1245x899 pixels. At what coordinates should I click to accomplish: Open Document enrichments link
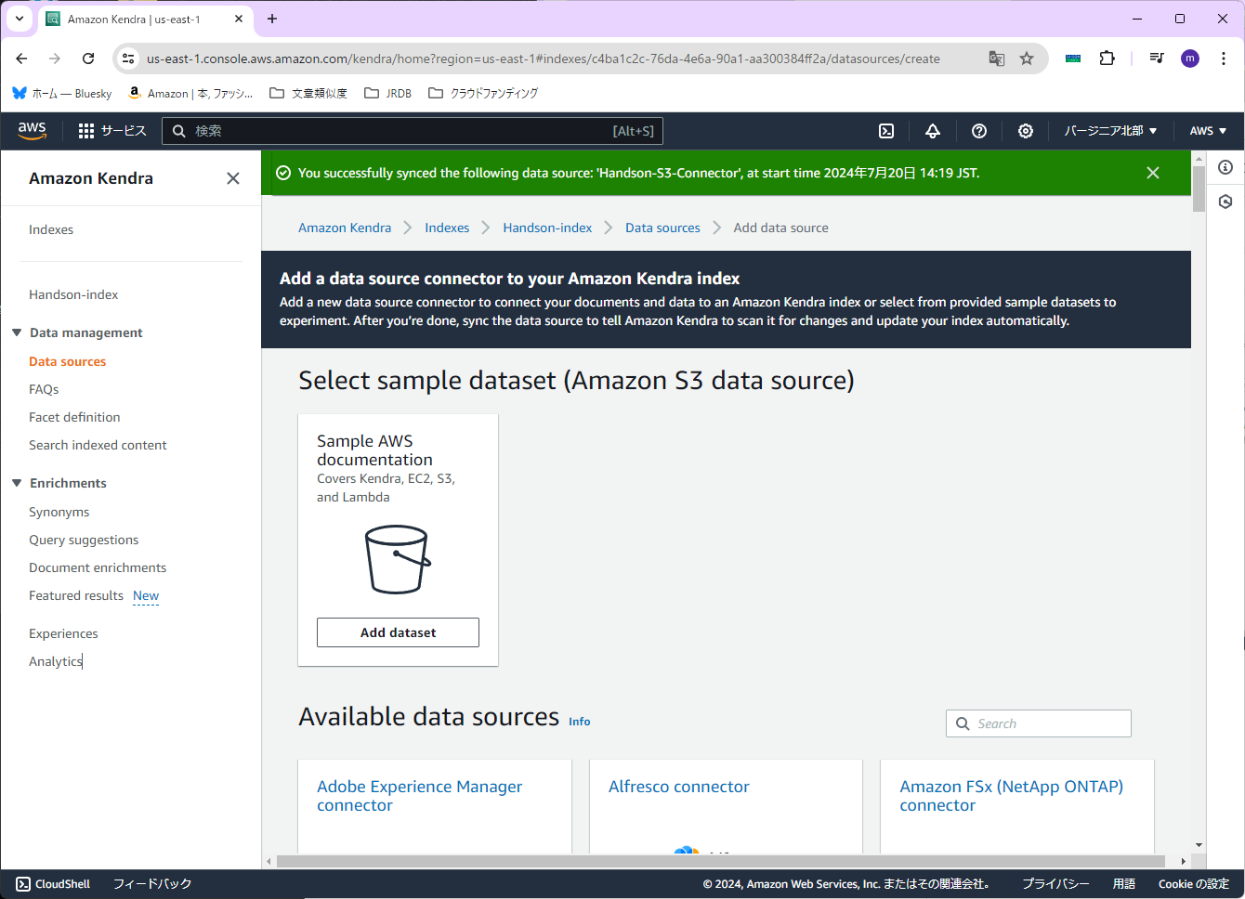pos(98,567)
